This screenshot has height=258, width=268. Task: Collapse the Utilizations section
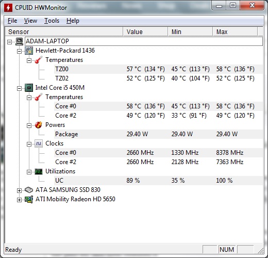(29, 172)
